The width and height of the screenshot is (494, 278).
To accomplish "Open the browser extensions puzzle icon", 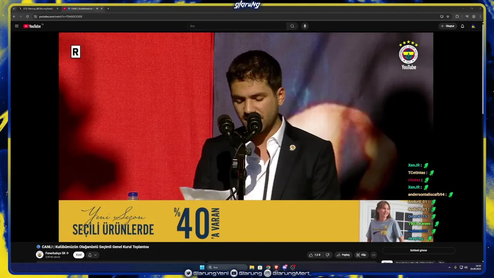I will (457, 17).
